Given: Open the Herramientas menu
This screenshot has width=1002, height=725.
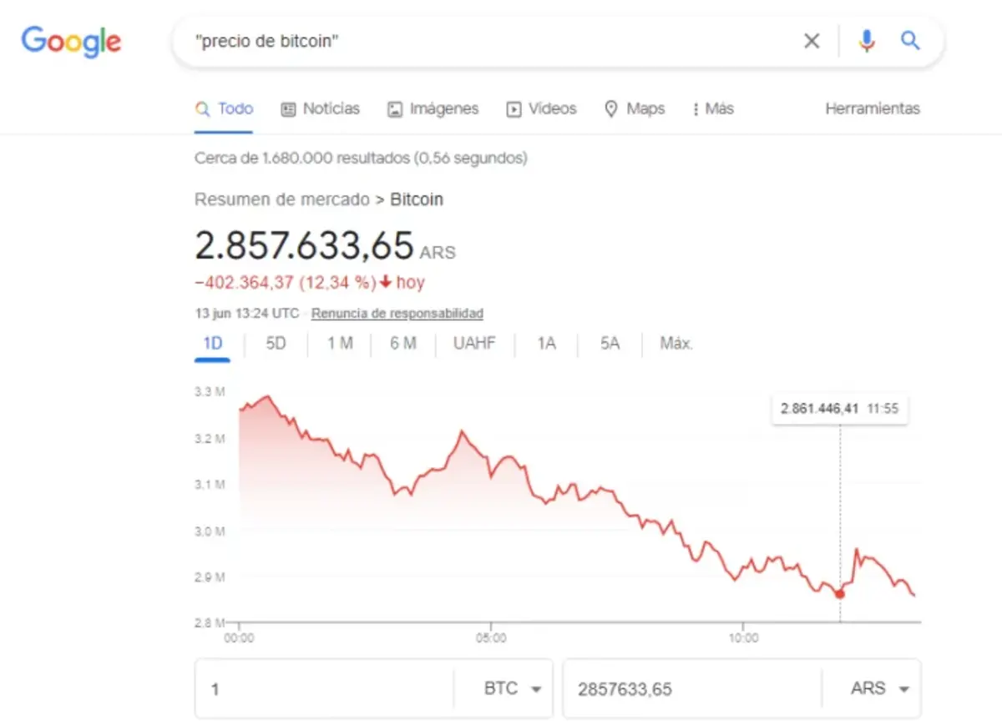Looking at the screenshot, I should click(872, 108).
